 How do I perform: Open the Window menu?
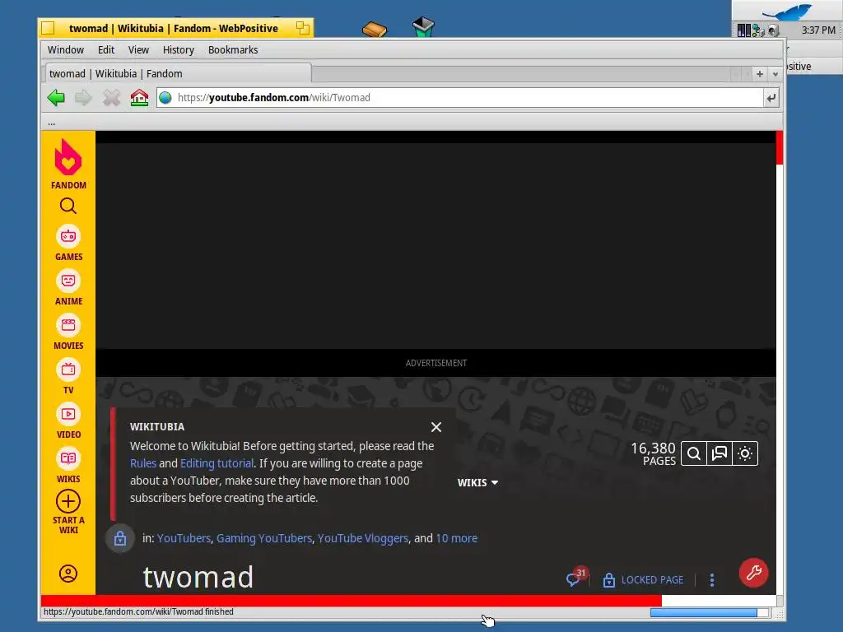coord(66,50)
